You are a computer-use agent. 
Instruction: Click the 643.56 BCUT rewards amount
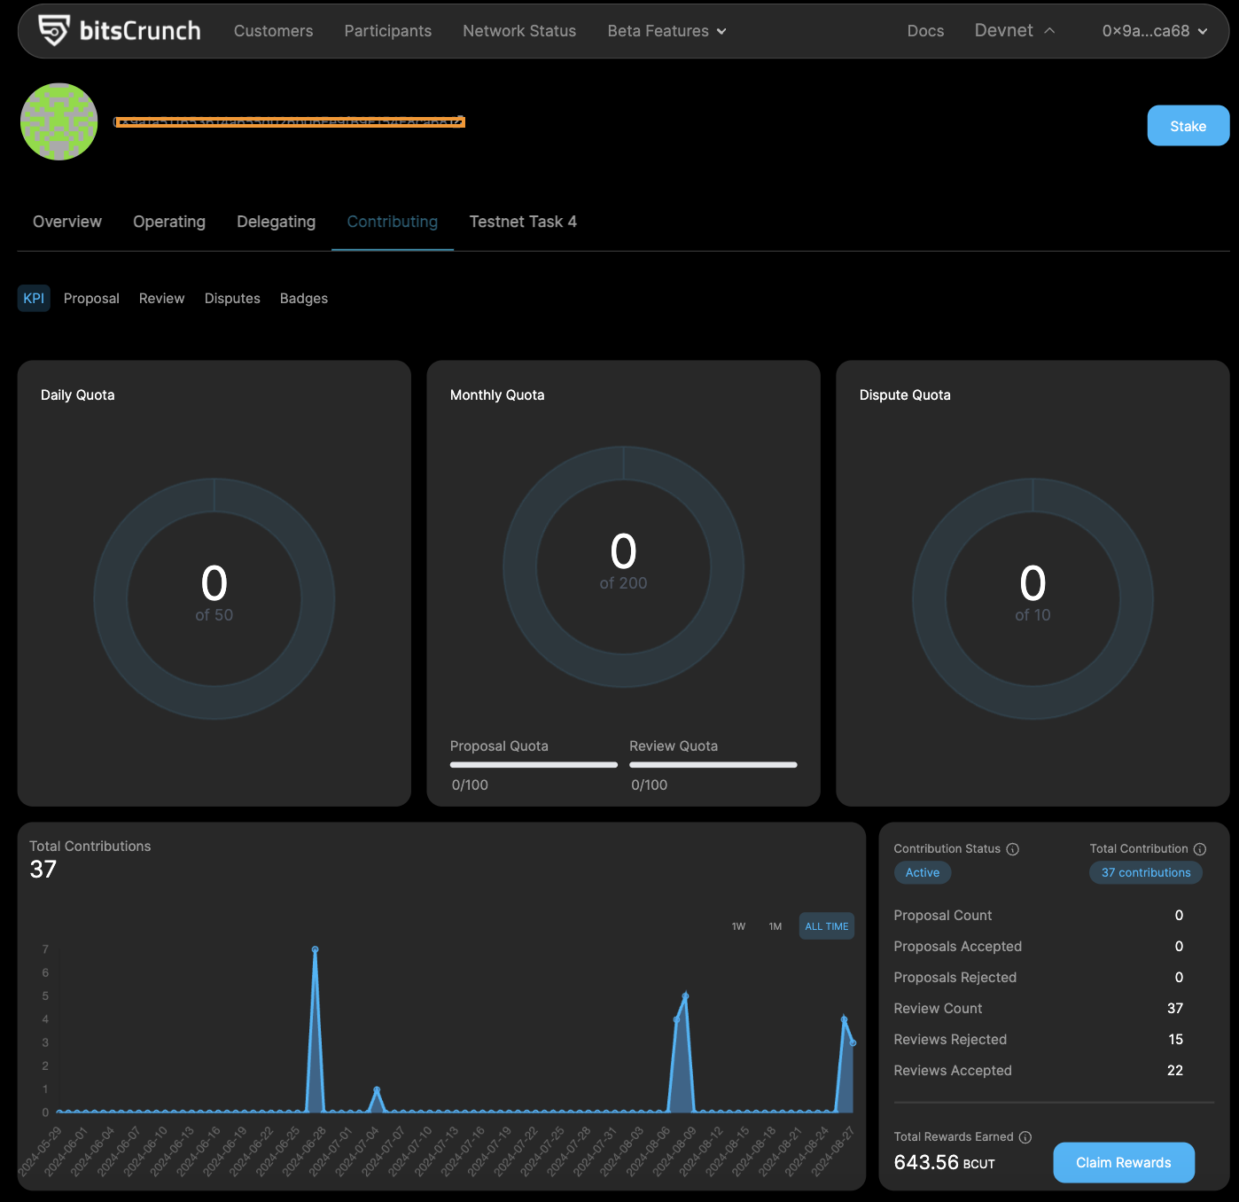[944, 1162]
